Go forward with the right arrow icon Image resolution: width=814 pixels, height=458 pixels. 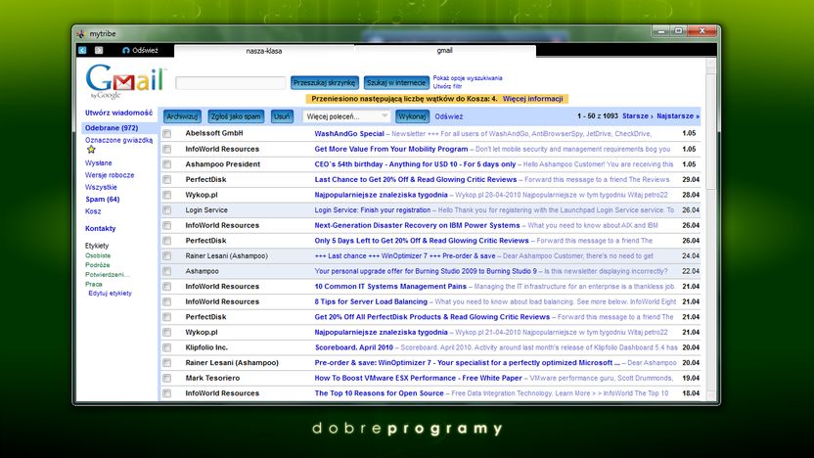99,50
